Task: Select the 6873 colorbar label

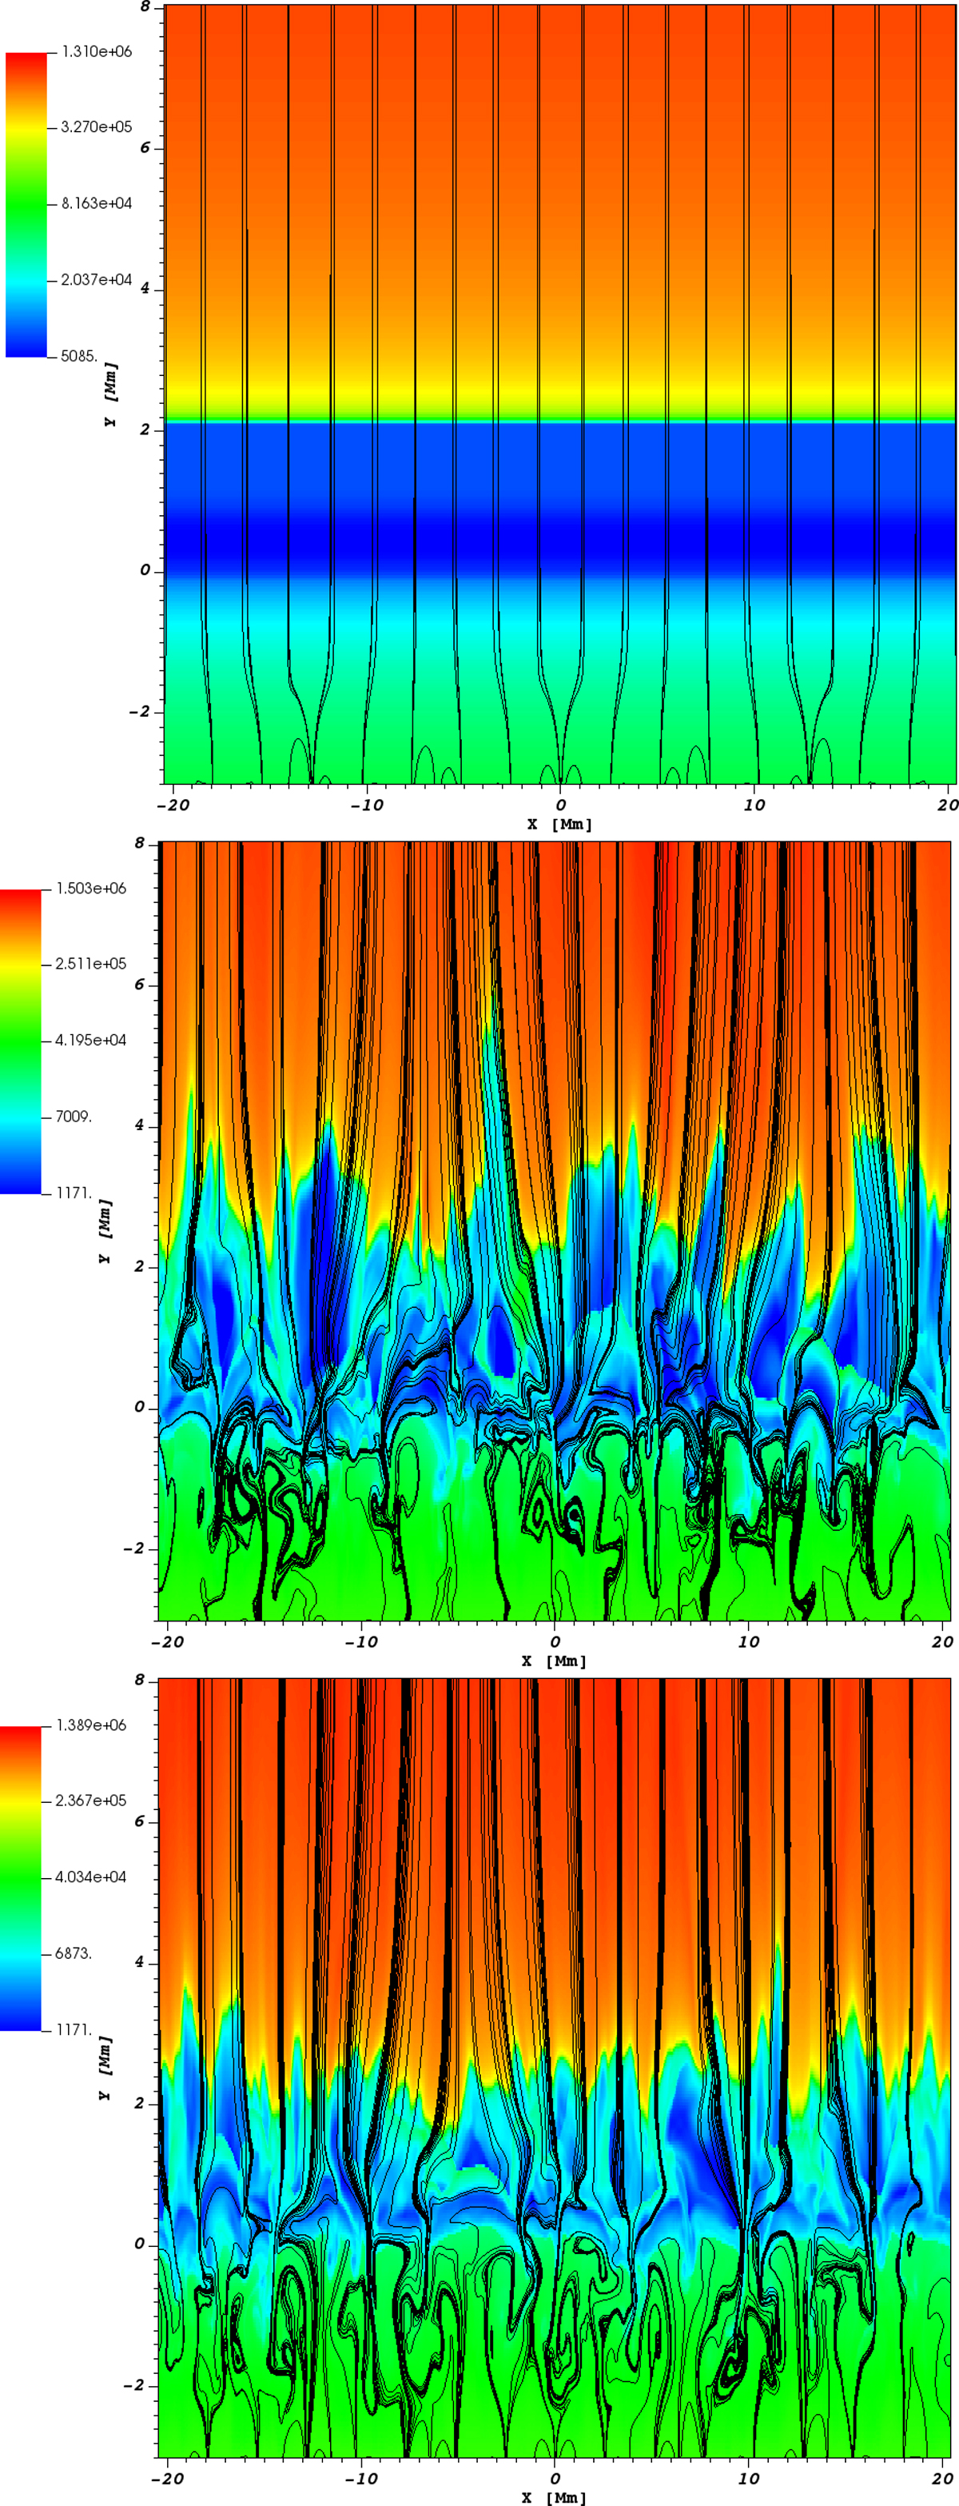Action: point(73,1952)
